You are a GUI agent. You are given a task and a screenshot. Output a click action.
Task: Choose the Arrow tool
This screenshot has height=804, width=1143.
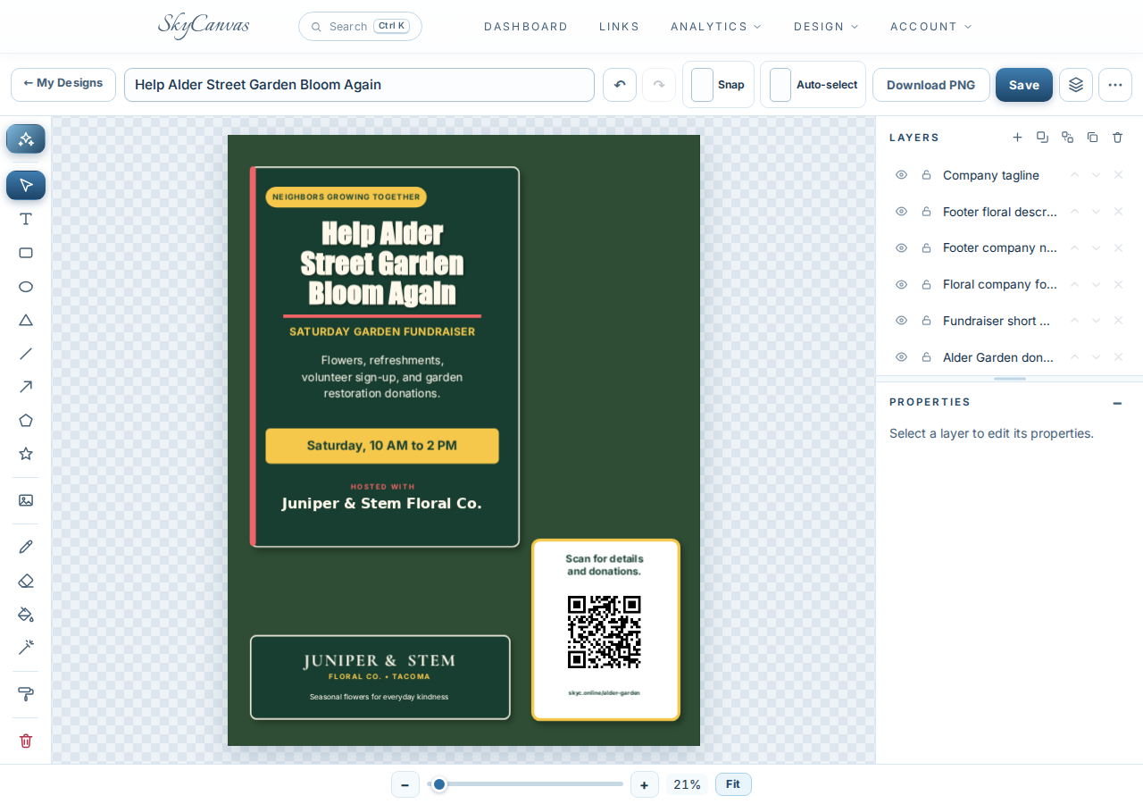tap(26, 387)
